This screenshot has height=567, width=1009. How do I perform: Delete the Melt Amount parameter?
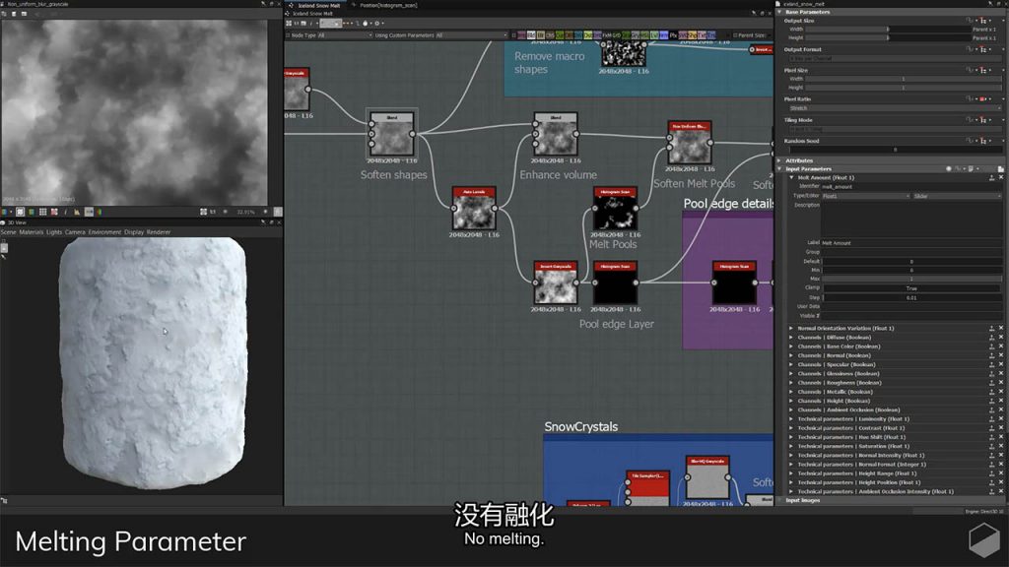click(x=1001, y=177)
